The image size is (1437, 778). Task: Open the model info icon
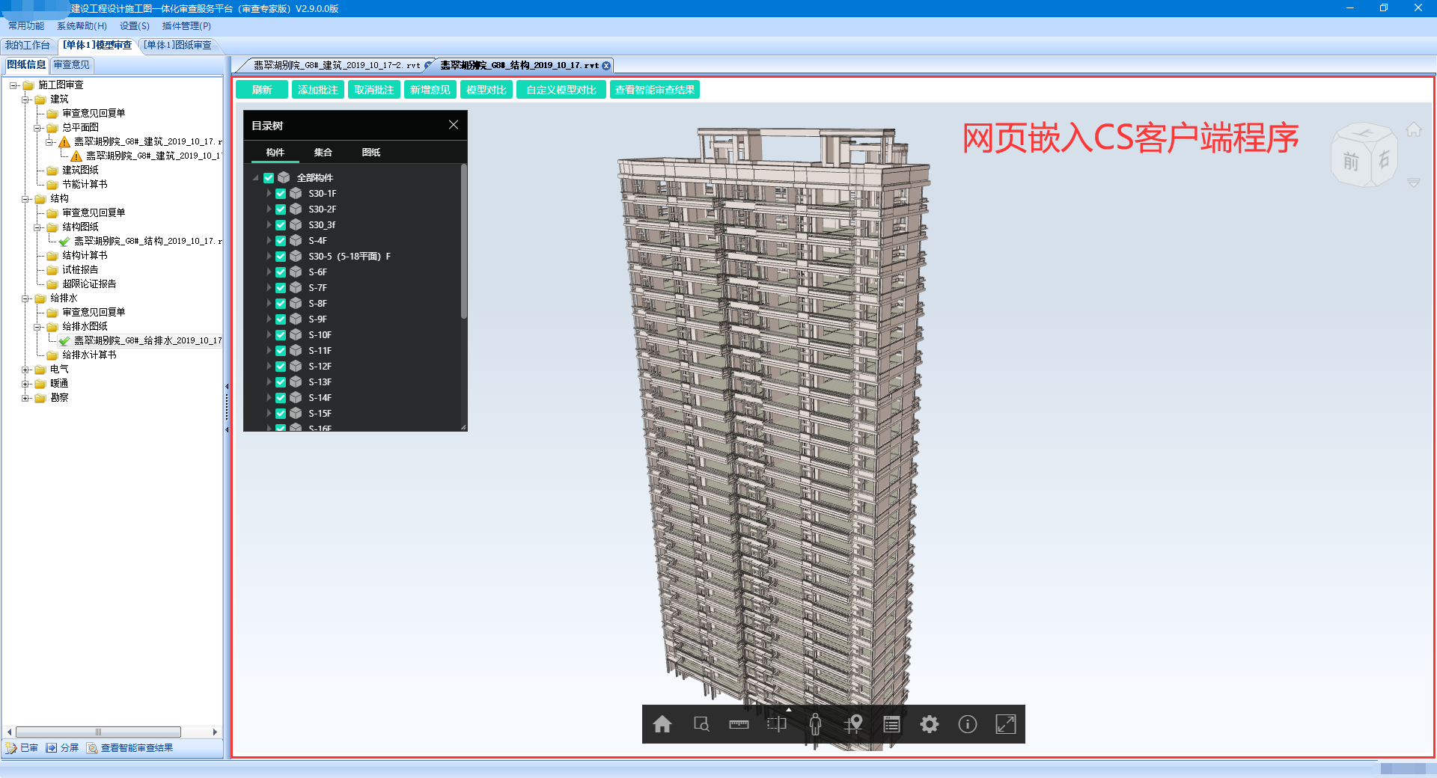(x=967, y=724)
